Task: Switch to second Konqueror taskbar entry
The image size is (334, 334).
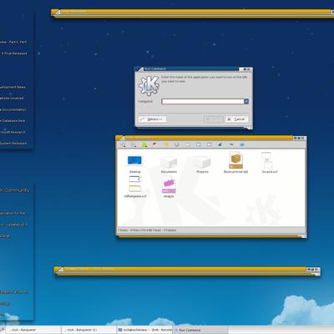Action: tap(89, 330)
